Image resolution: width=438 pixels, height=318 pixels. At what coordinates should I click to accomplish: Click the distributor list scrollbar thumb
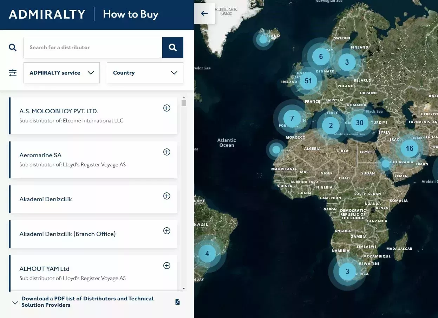(x=184, y=103)
